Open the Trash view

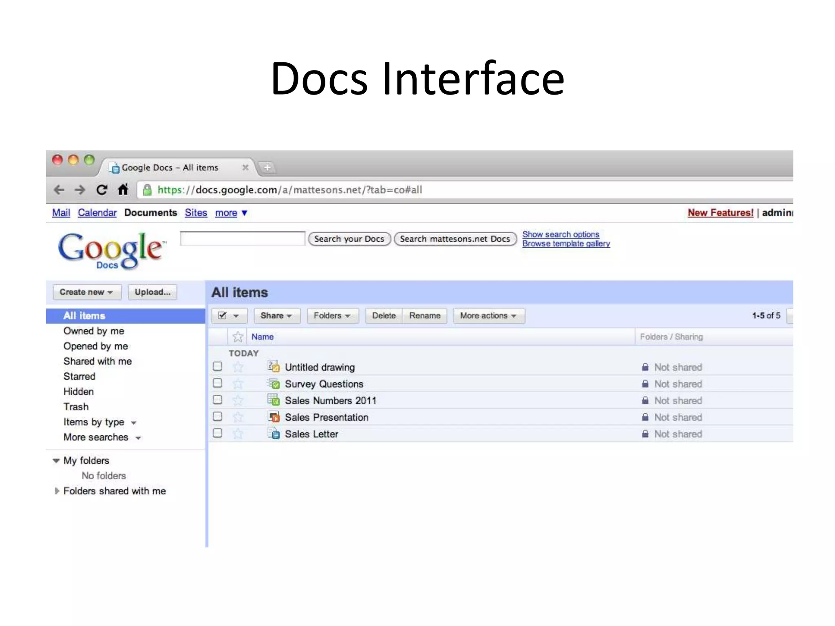point(76,406)
